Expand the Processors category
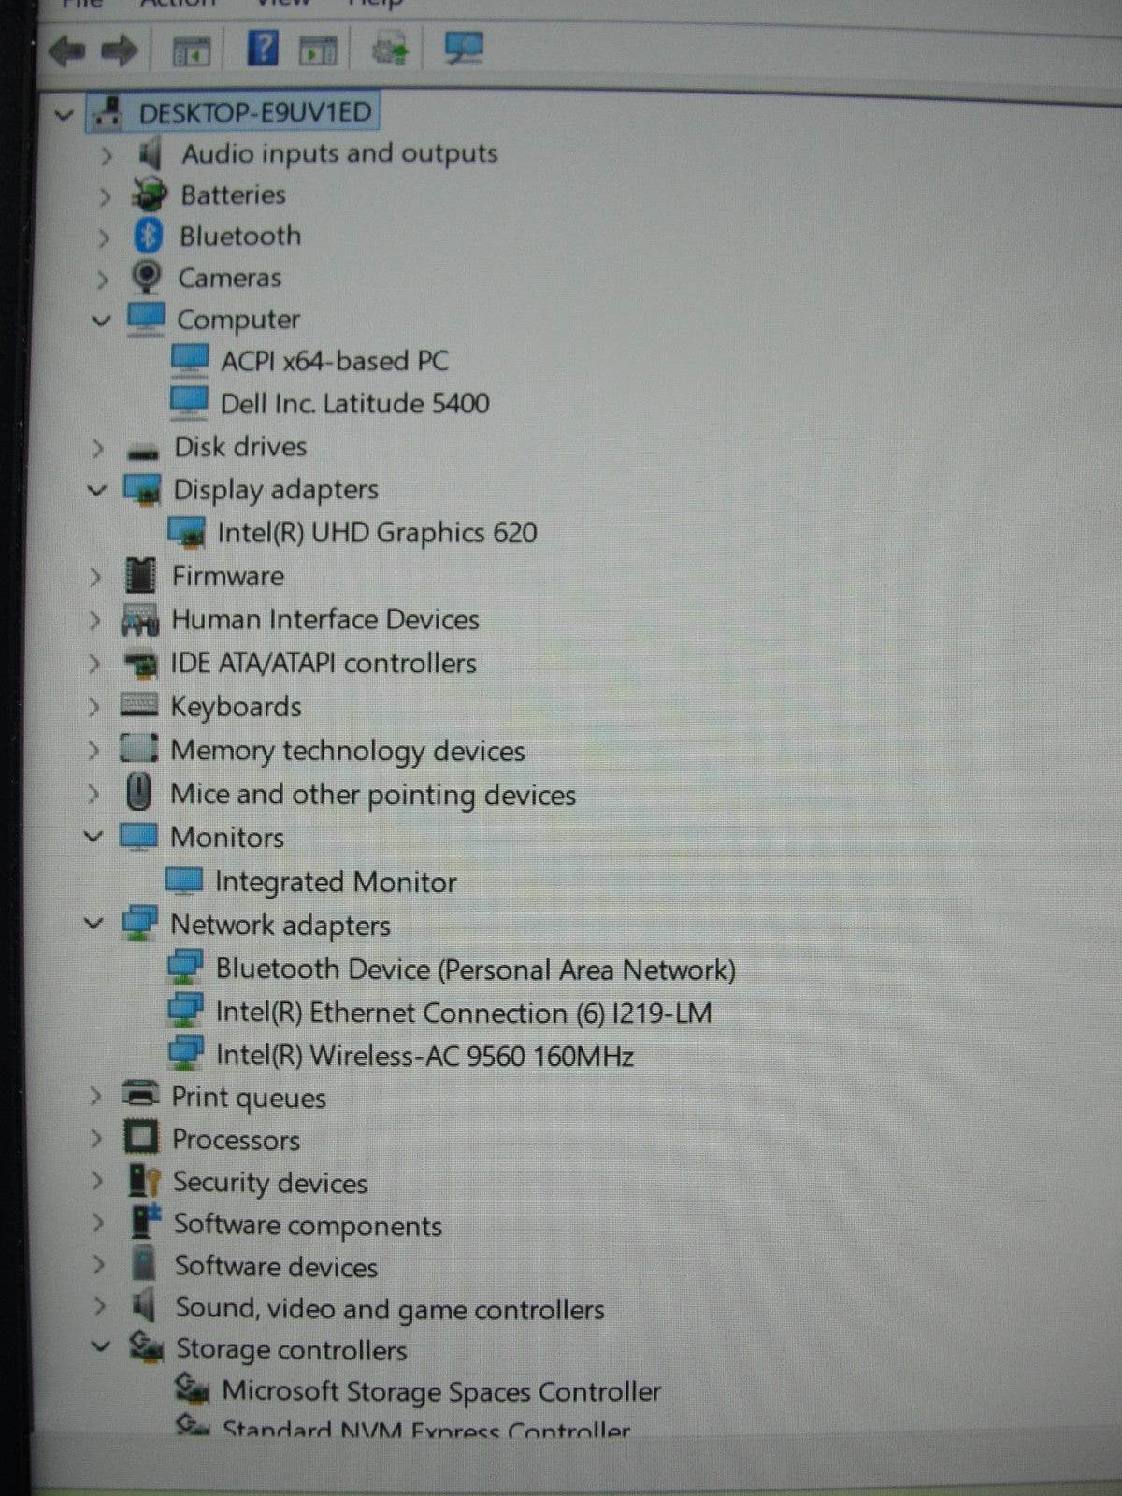 (95, 1139)
